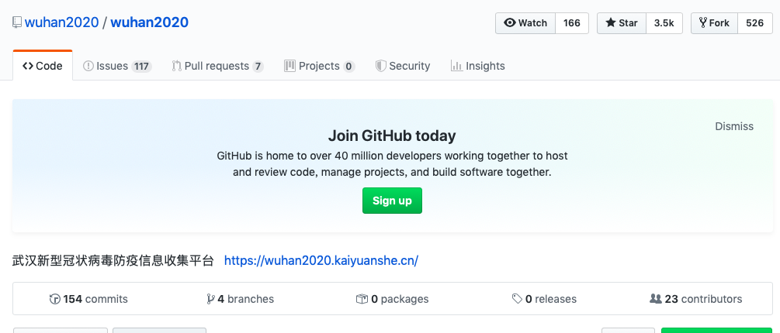Image resolution: width=780 pixels, height=333 pixels.
Task: View the 0 releases tag link
Action: (x=544, y=299)
